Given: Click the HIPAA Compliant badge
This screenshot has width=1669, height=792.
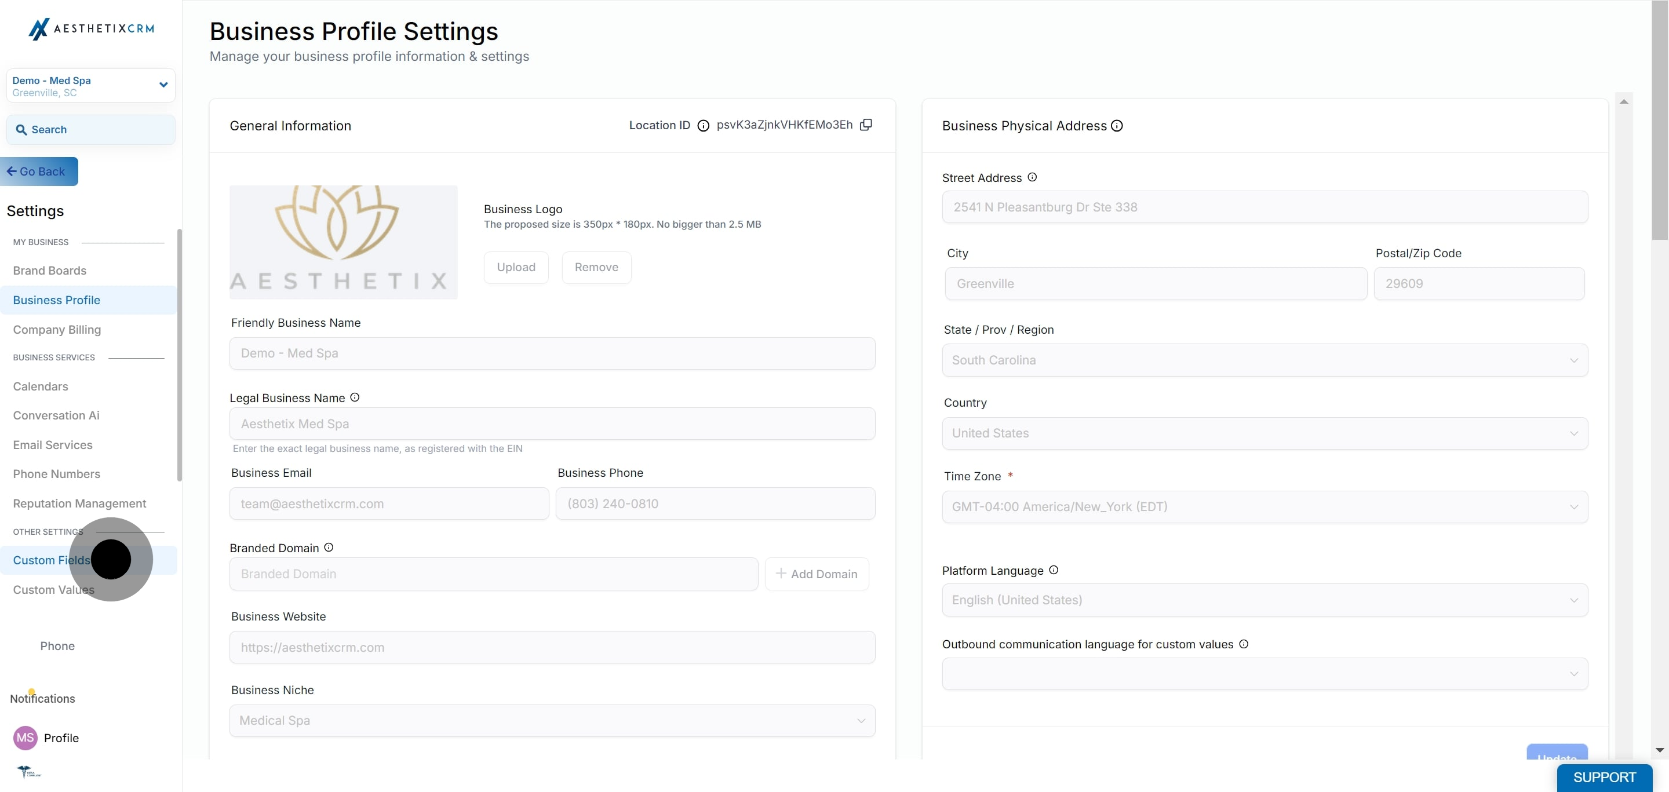Looking at the screenshot, I should (29, 772).
